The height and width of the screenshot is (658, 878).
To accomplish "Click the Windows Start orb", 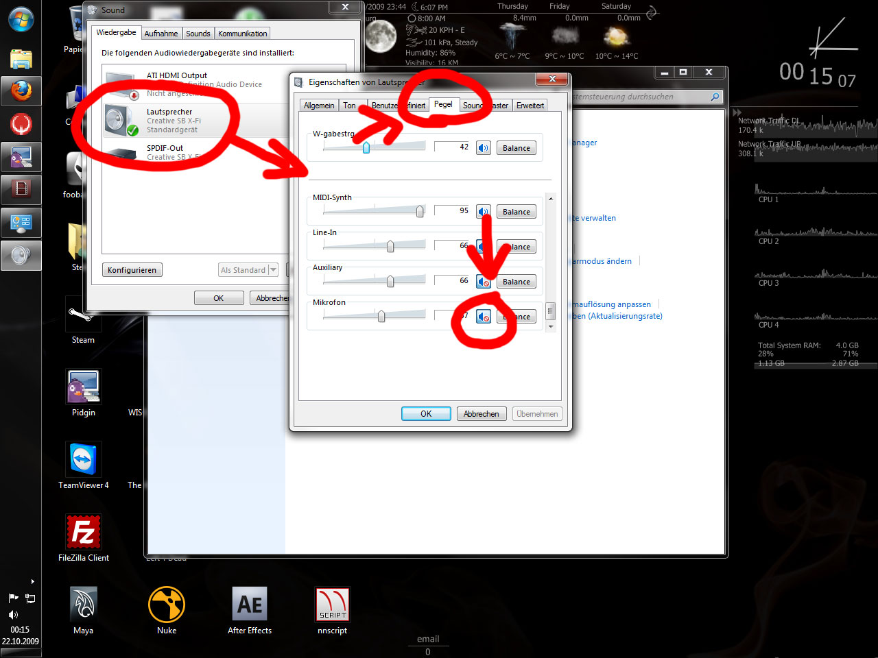I will (x=21, y=20).
